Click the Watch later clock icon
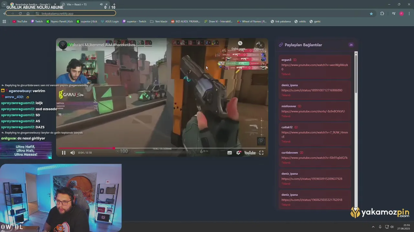The width and height of the screenshot is (414, 232). (240, 43)
